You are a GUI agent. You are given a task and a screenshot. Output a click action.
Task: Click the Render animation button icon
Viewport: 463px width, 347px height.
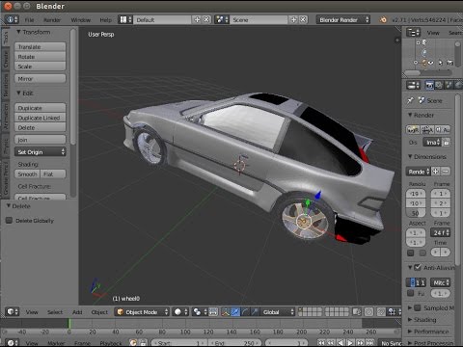point(427,129)
